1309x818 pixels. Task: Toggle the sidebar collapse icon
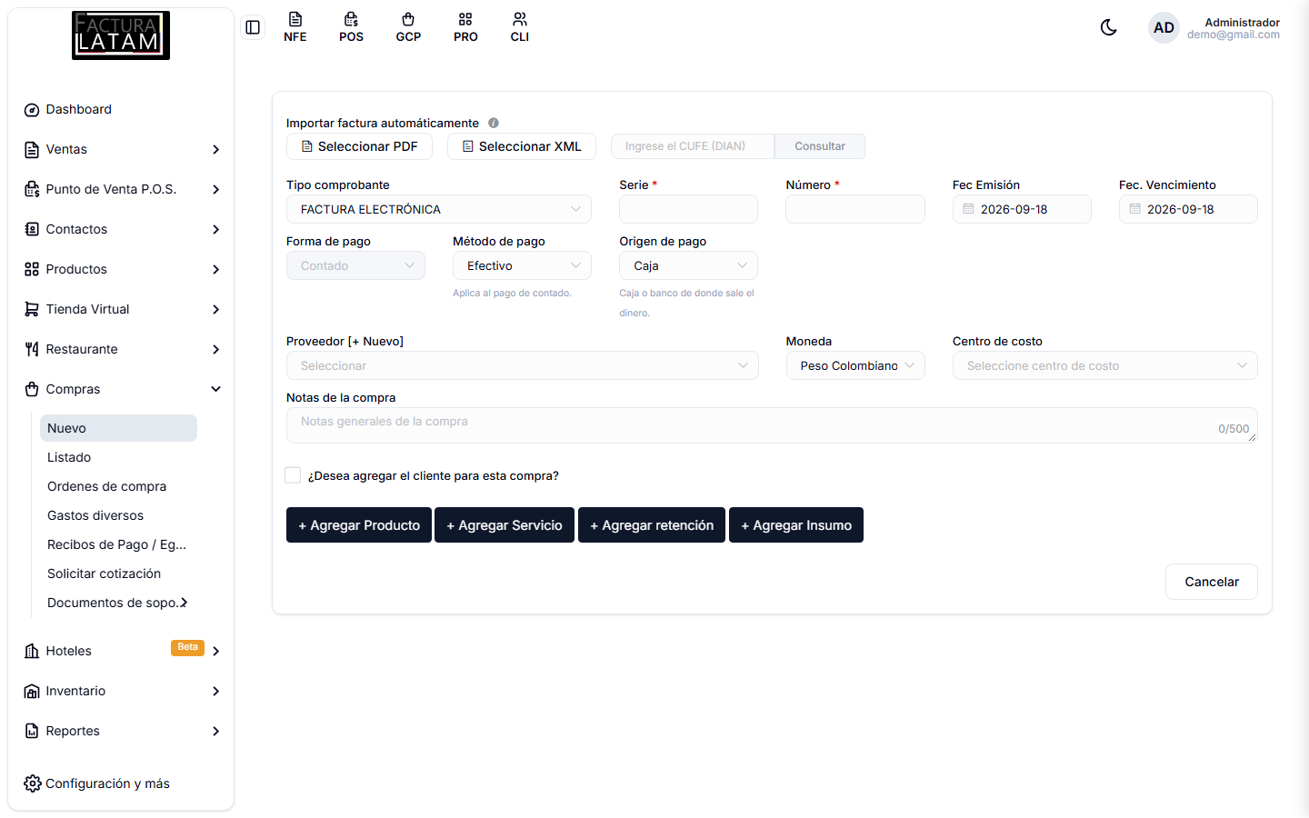253,27
